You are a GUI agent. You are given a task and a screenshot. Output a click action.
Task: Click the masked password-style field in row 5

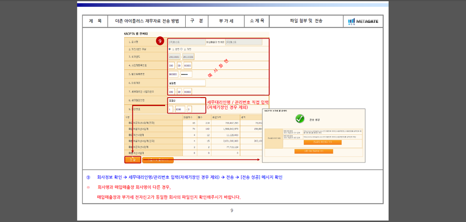tap(186, 74)
